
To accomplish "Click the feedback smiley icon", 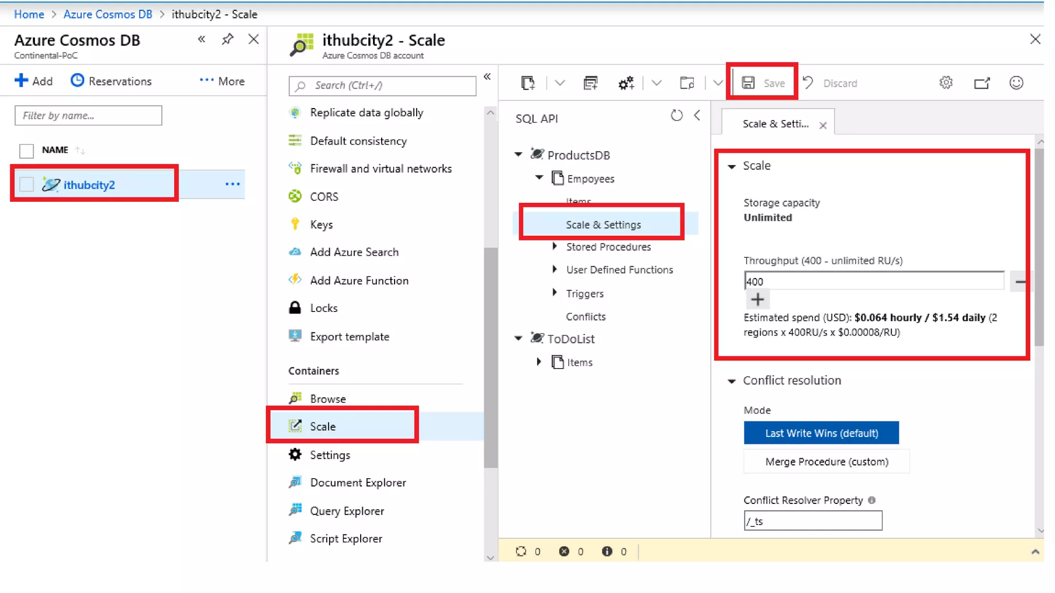I will coord(1016,83).
